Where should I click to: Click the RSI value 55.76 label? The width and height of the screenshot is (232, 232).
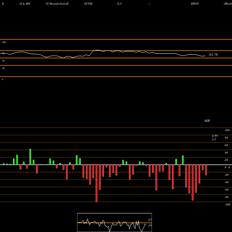point(213,55)
